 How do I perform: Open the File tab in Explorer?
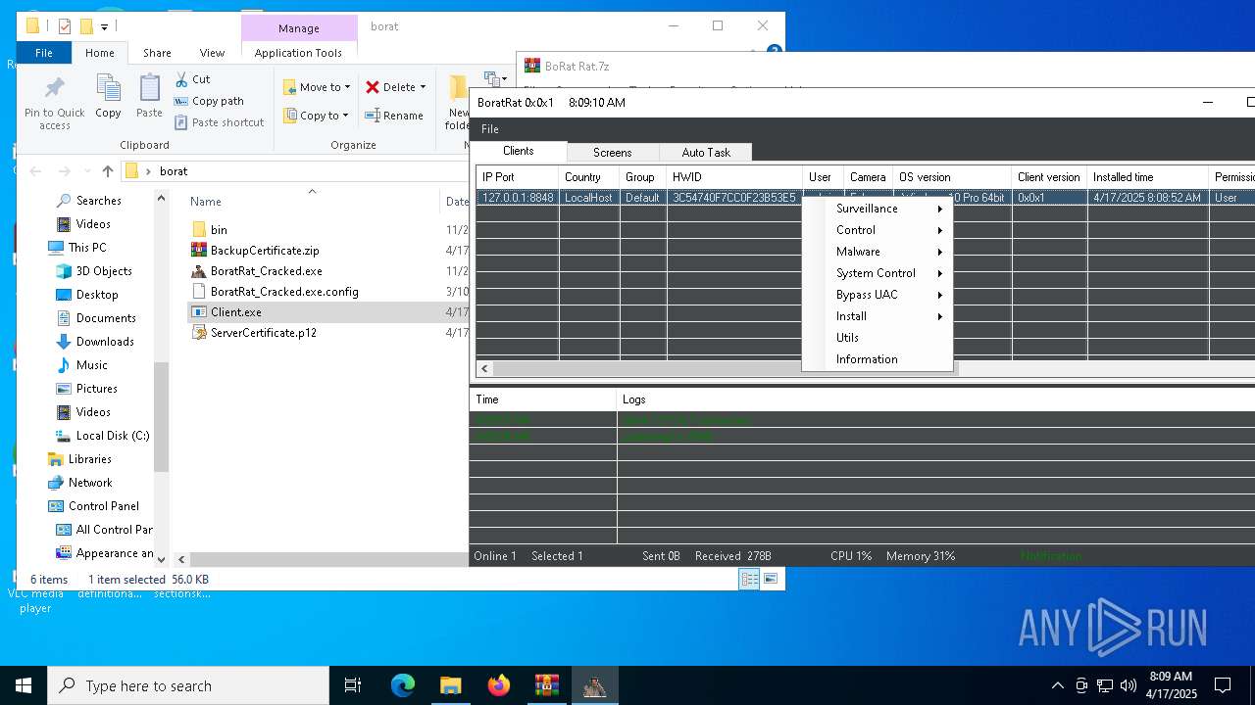tap(44, 53)
